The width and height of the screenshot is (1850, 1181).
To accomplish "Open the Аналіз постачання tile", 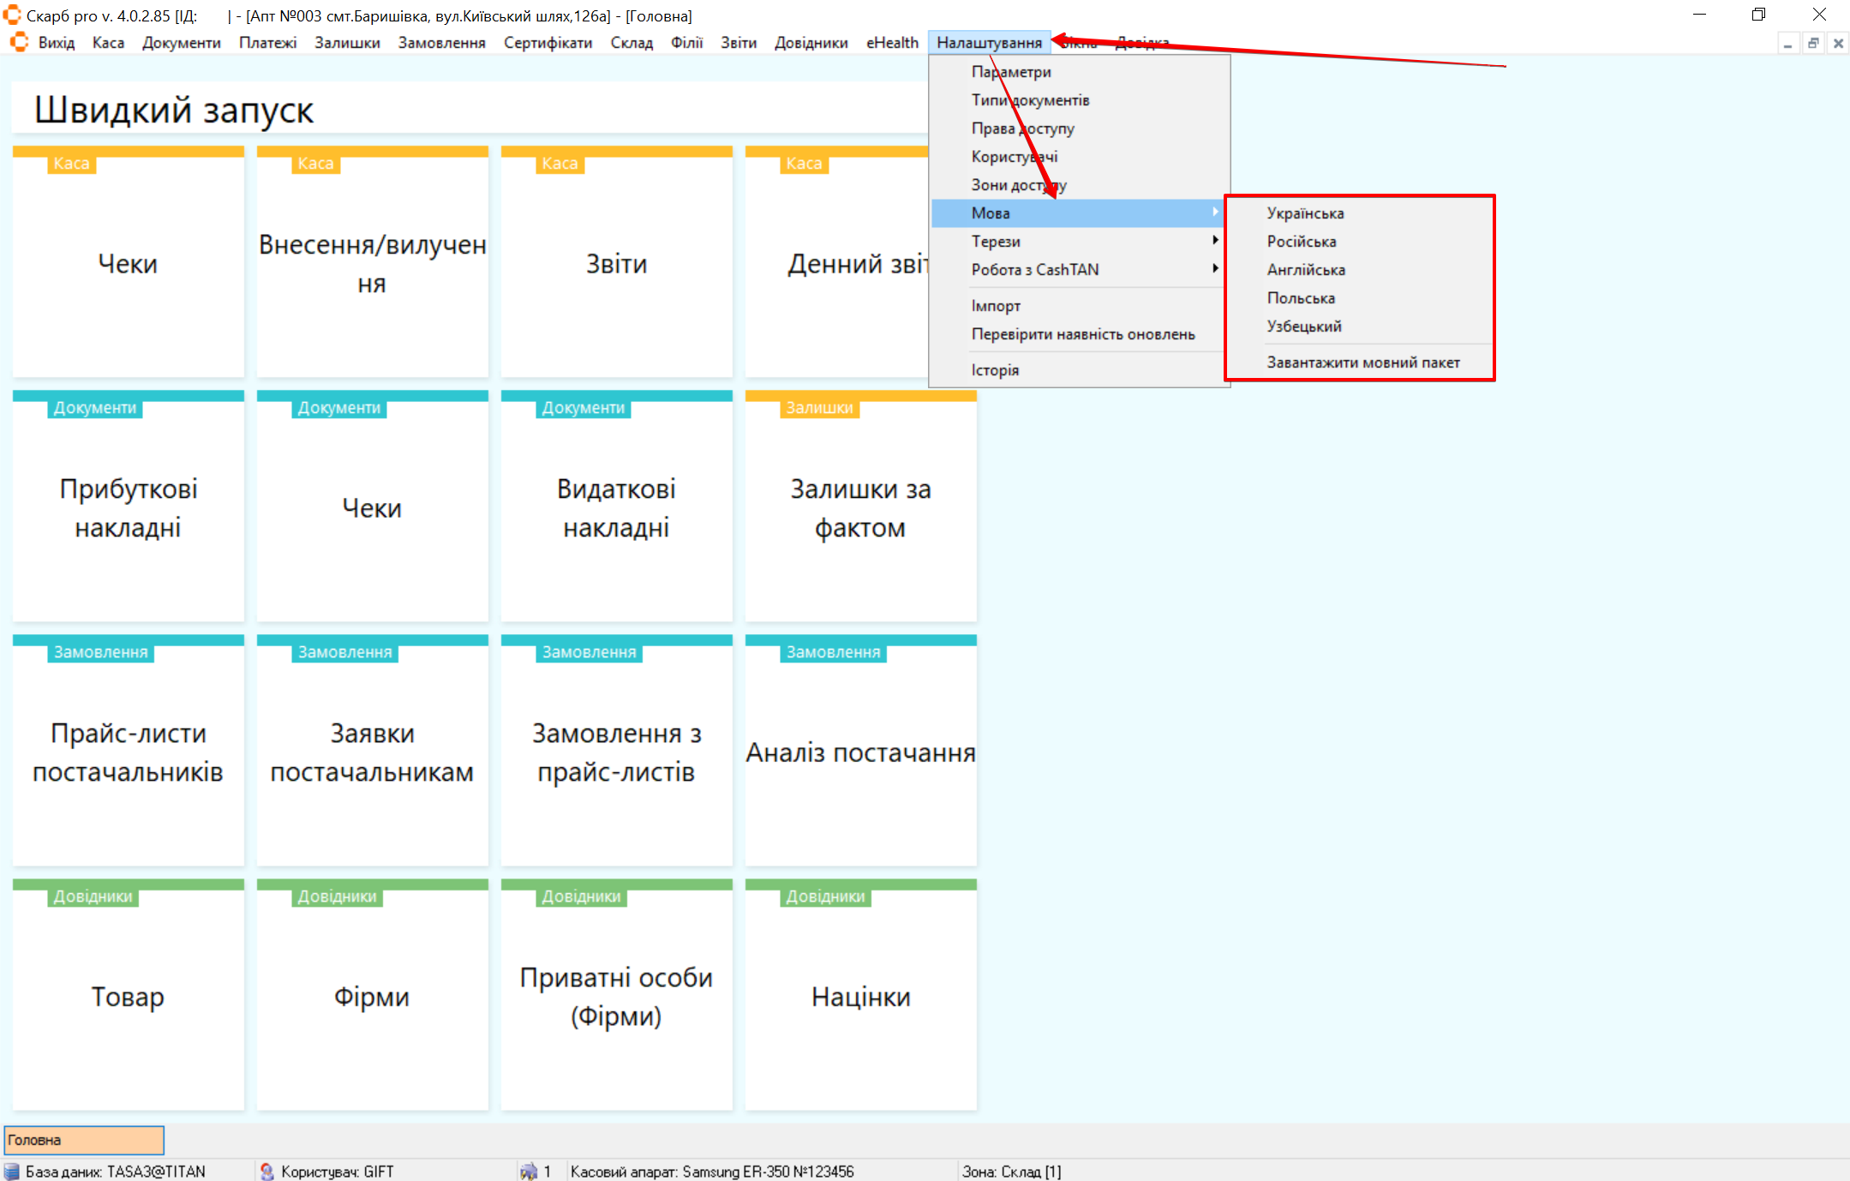I will (860, 752).
